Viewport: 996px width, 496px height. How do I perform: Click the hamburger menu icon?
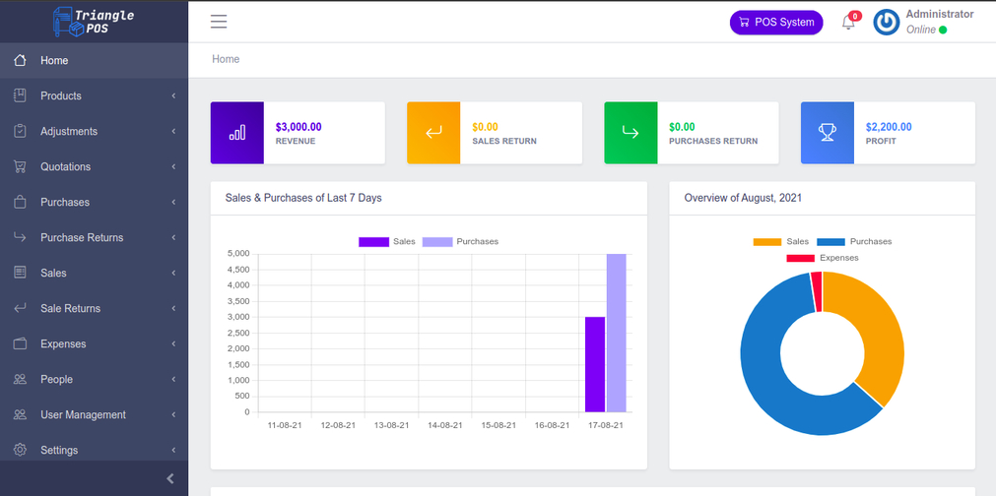click(219, 22)
